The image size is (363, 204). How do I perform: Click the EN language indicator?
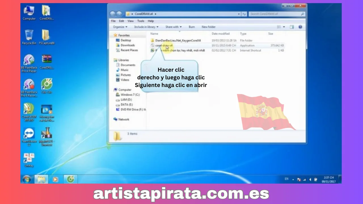[x=287, y=179]
